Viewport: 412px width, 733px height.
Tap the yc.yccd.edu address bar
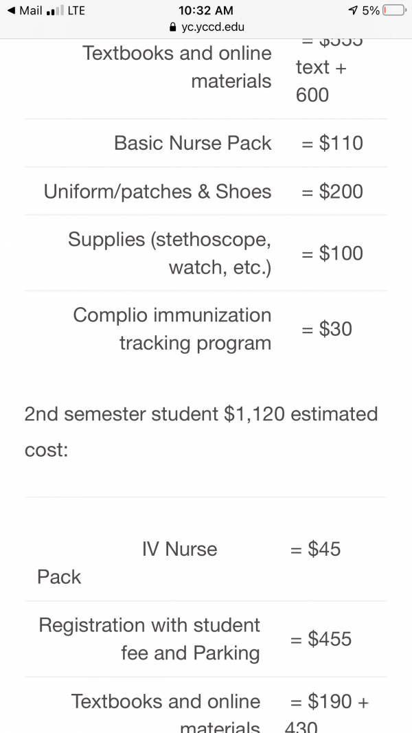point(207,27)
